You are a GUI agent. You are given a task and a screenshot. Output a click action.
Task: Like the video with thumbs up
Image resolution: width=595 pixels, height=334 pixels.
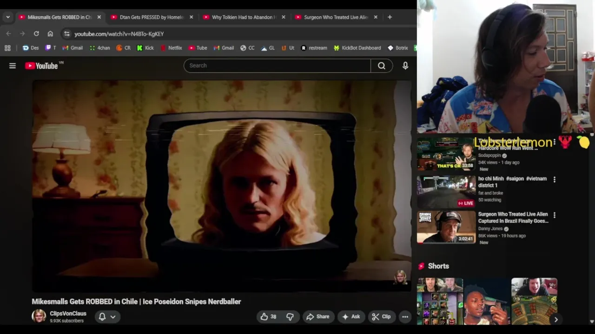click(268, 316)
